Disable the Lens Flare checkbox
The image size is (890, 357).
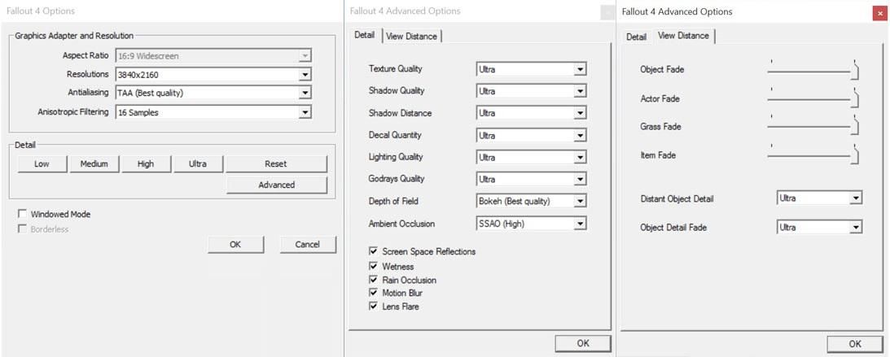tap(374, 306)
